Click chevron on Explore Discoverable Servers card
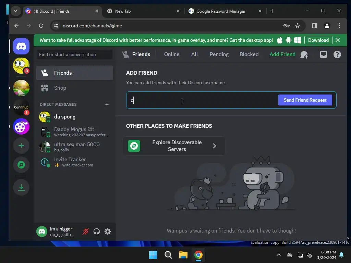The image size is (351, 263). coord(215,146)
